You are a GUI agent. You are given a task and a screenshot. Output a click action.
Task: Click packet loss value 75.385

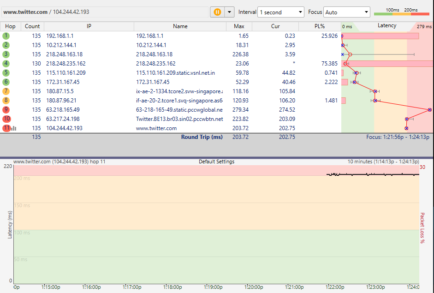click(329, 63)
